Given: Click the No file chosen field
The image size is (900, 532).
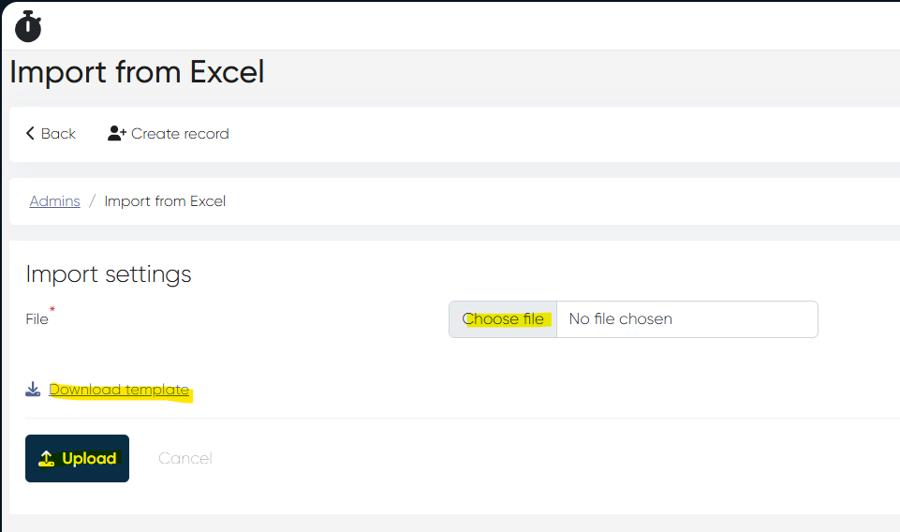Looking at the screenshot, I should point(686,319).
